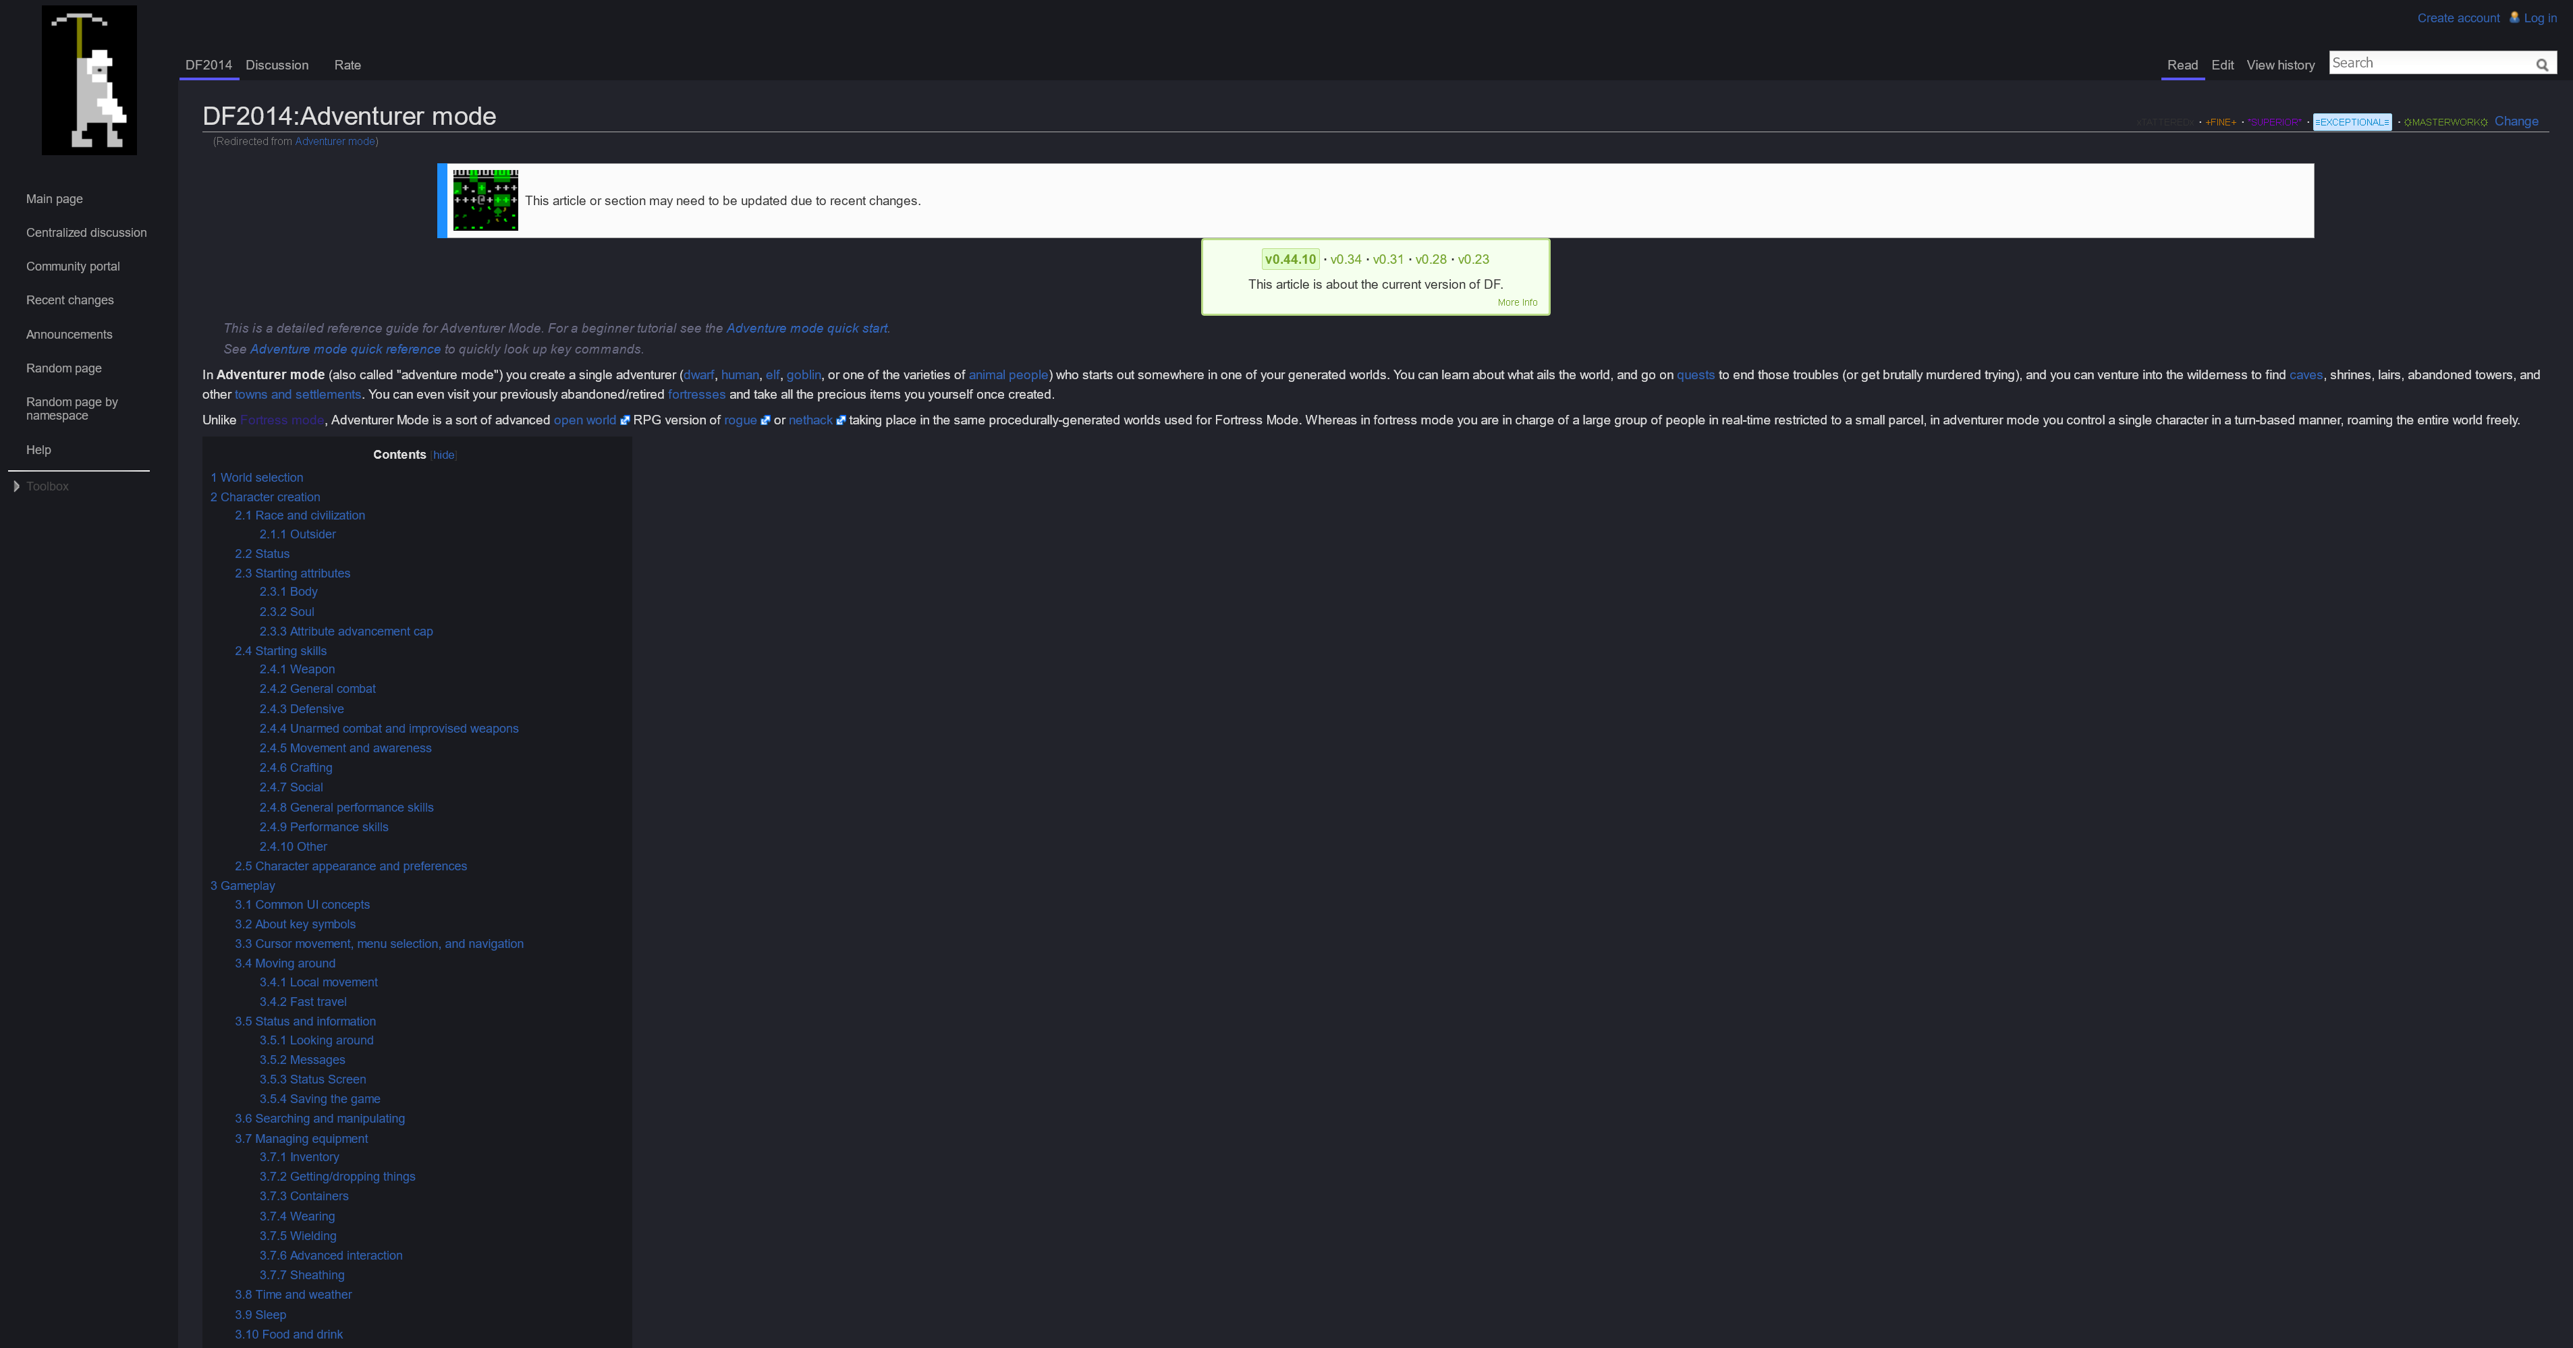Open the View history tab
This screenshot has width=2573, height=1348.
pyautogui.click(x=2279, y=65)
